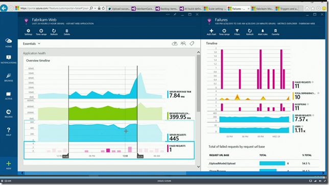Click the % Total column header
This screenshot has height=185, width=329.
pos(307,155)
